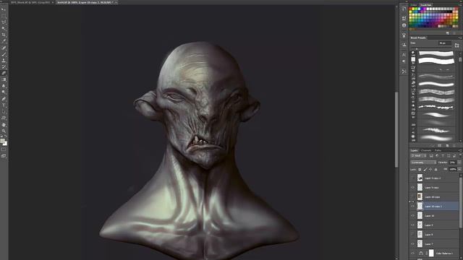Open the Info panel icon
Image resolution: width=463 pixels, height=260 pixels.
point(404,25)
